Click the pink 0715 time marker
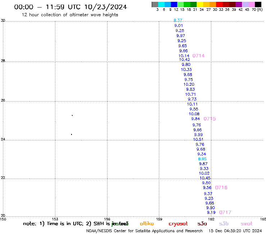 click(210, 118)
